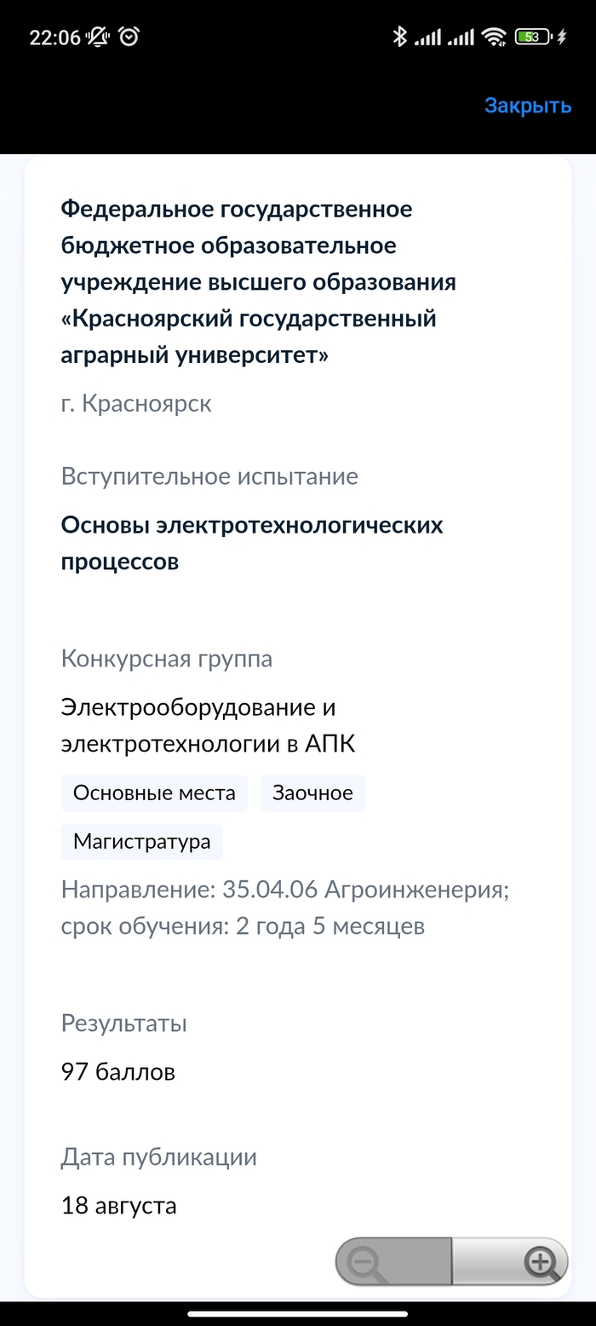
Task: Tap the first cellular signal icon
Action: point(427,37)
